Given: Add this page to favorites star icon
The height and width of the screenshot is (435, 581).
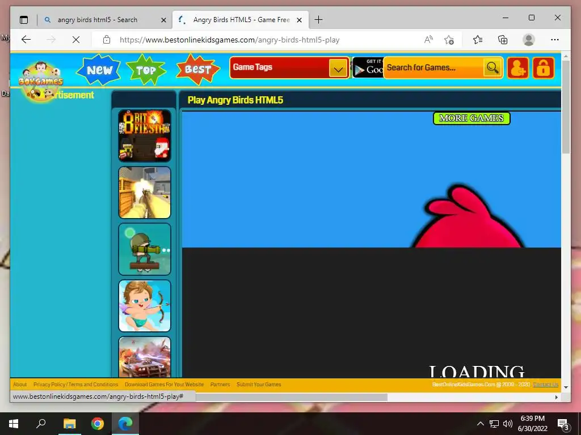Looking at the screenshot, I should [x=449, y=40].
